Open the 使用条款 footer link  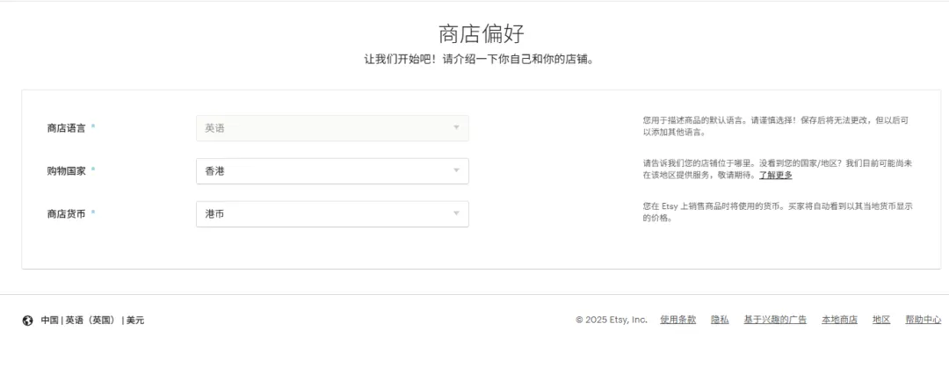pos(677,320)
